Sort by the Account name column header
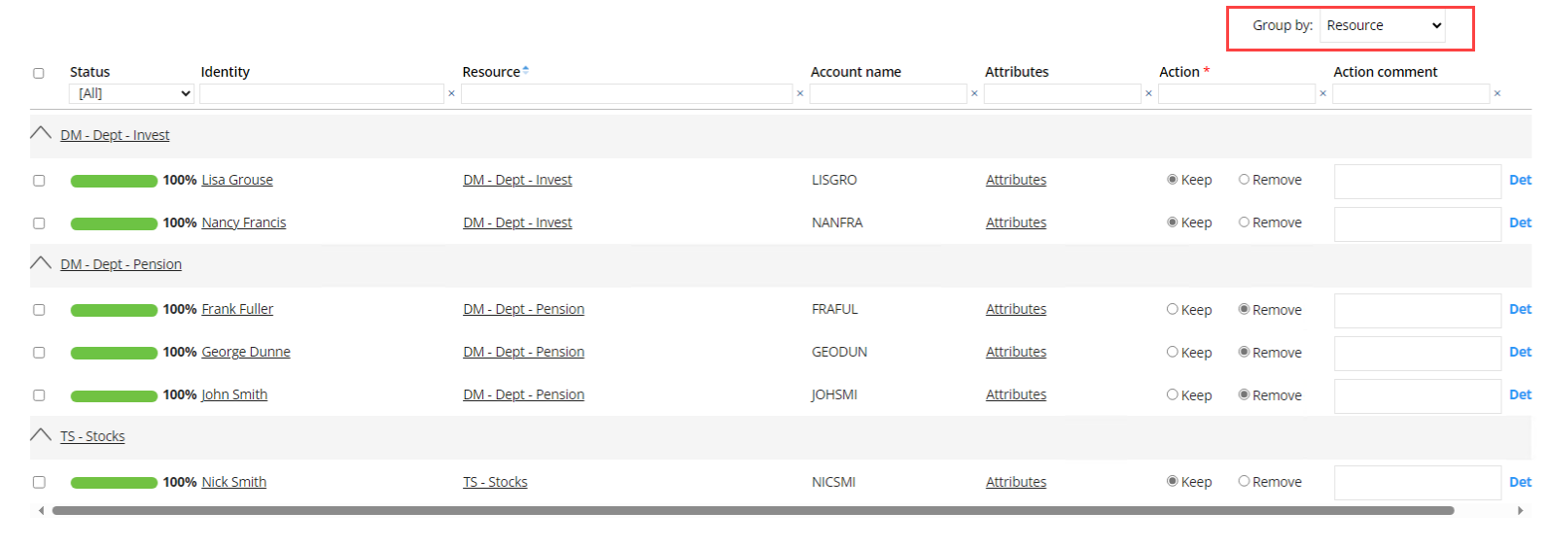 [x=856, y=72]
